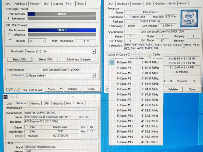Open About tab in Processor window
Image resolution: width=203 pixels, height=152 pixels.
click(x=183, y=3)
